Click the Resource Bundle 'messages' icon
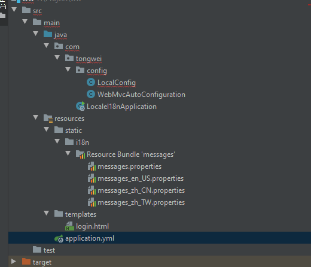311x267 pixels. [80, 154]
